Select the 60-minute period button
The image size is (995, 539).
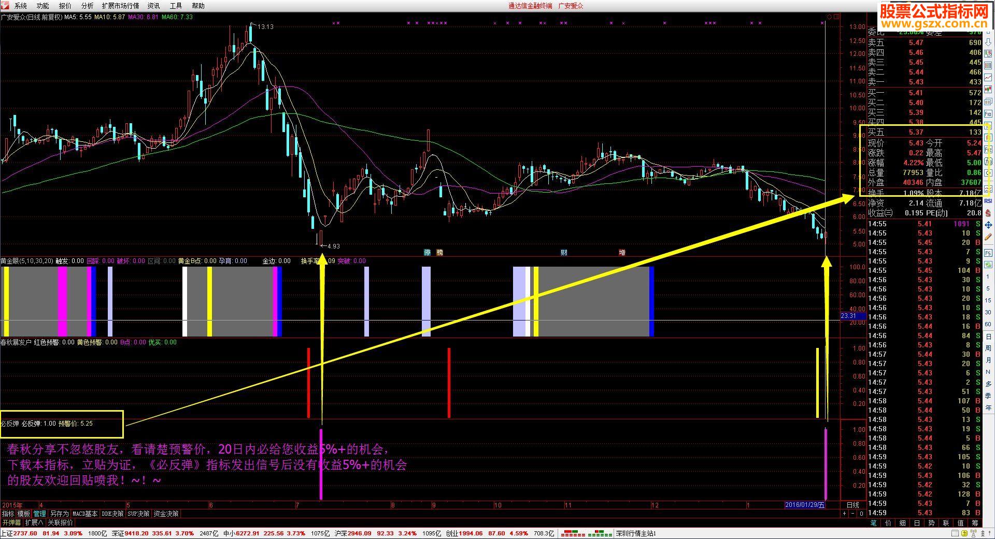click(x=988, y=324)
